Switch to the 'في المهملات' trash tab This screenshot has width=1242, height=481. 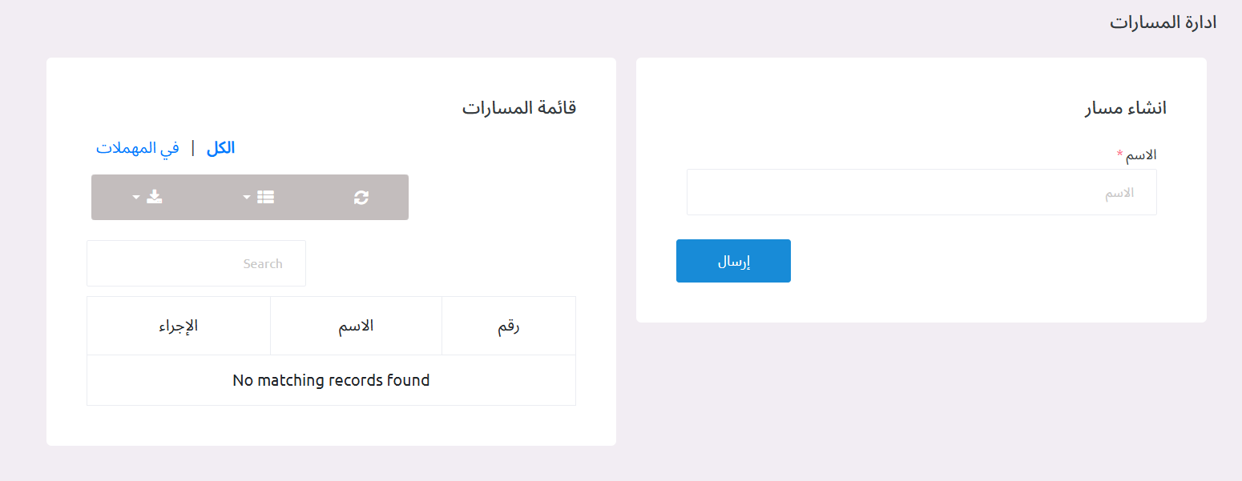[138, 147]
